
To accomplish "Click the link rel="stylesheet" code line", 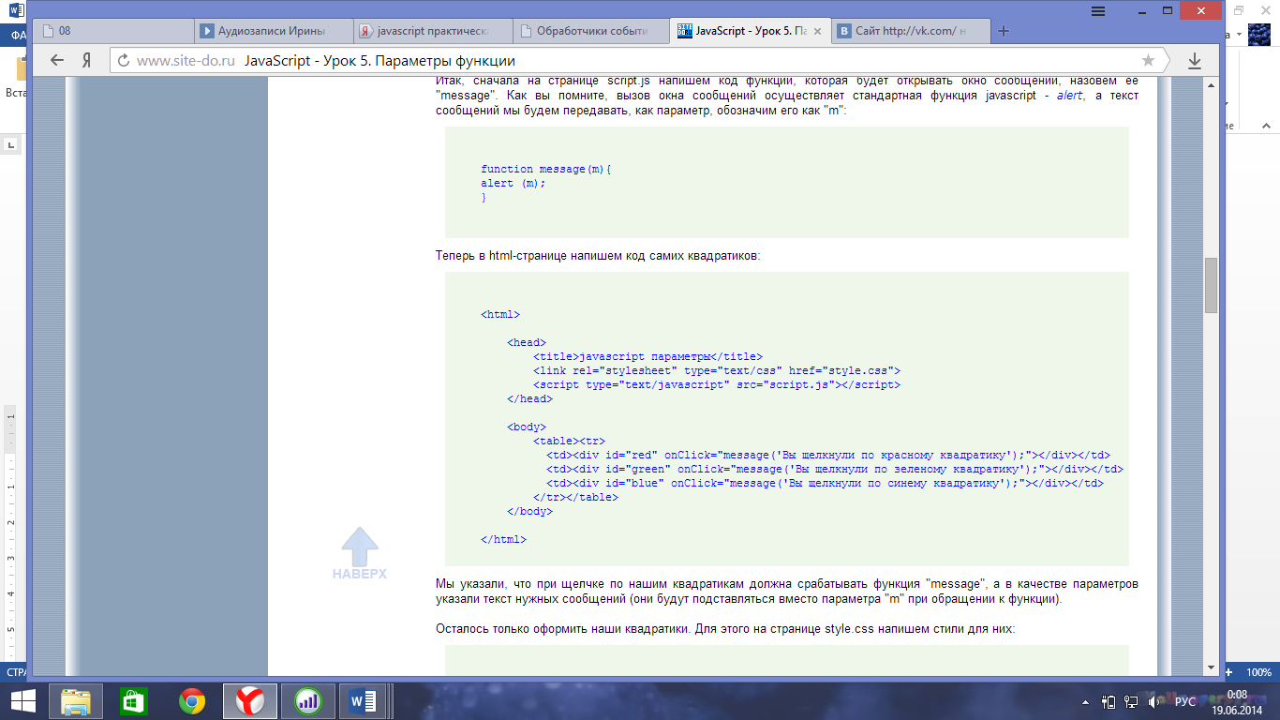I will tap(717, 370).
